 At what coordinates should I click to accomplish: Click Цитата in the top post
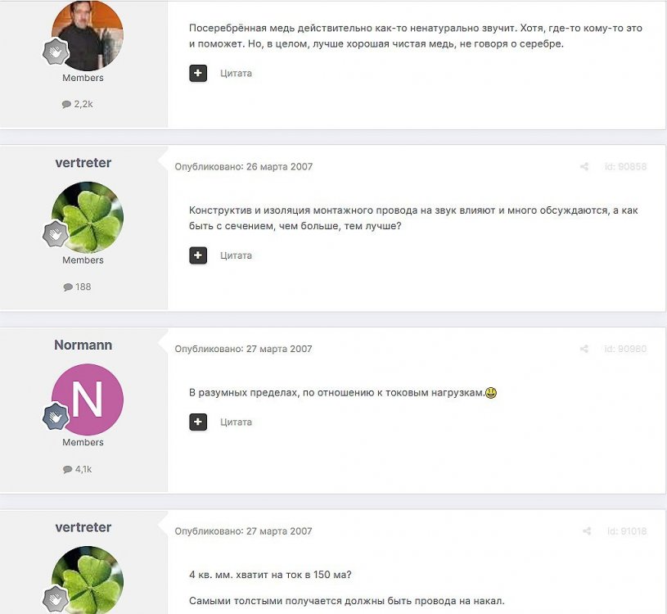[236, 73]
